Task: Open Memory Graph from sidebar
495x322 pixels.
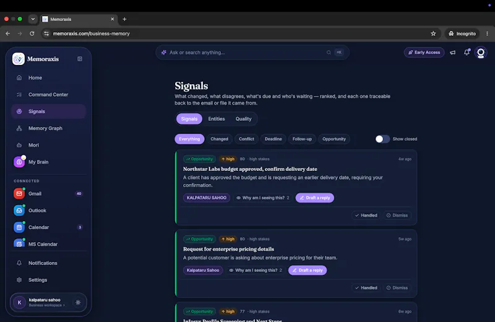Action: [48, 128]
